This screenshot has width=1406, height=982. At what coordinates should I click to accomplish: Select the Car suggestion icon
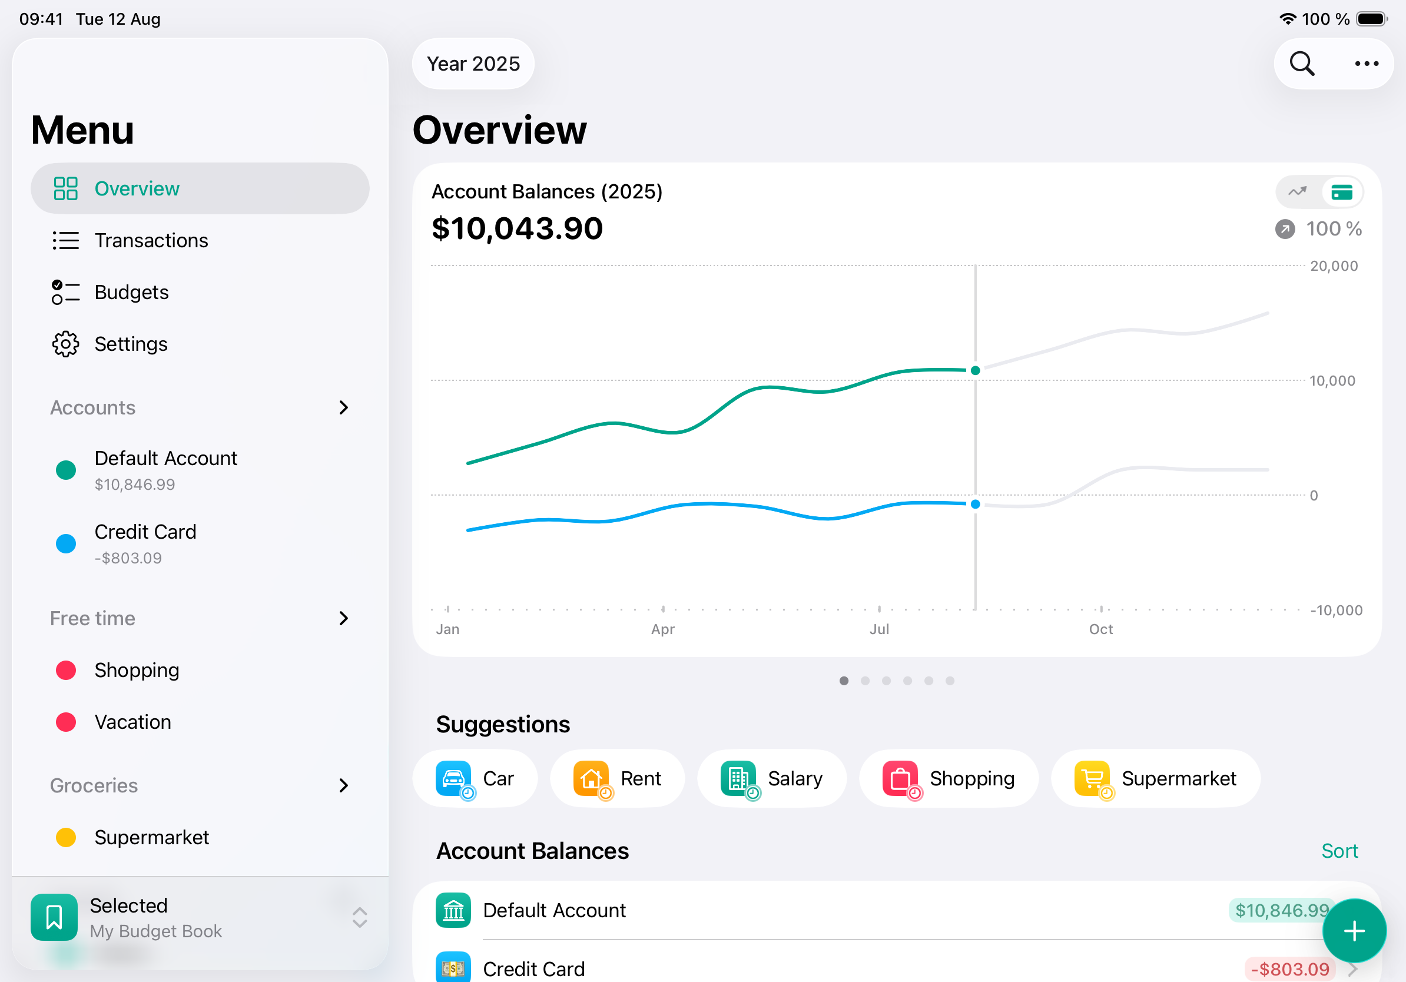pyautogui.click(x=455, y=778)
